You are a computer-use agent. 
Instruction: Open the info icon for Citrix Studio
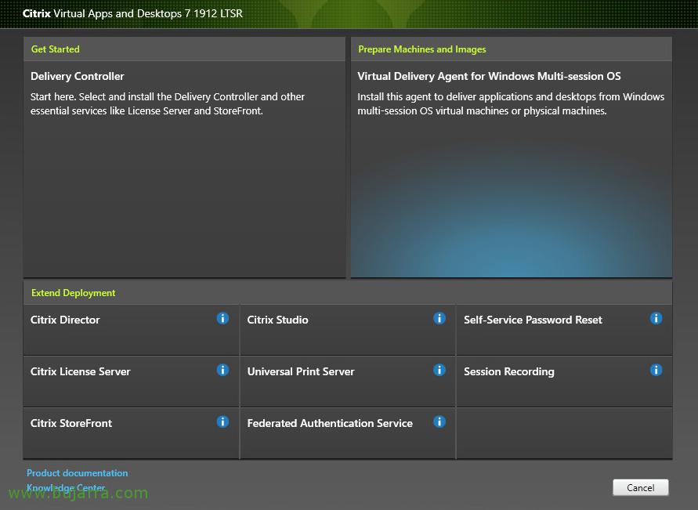439,318
